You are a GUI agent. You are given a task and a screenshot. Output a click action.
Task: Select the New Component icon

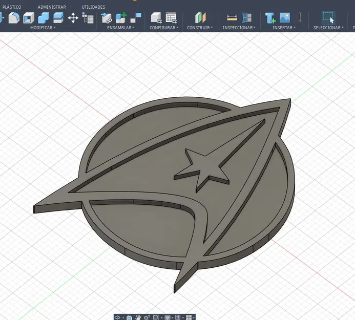tap(121, 18)
